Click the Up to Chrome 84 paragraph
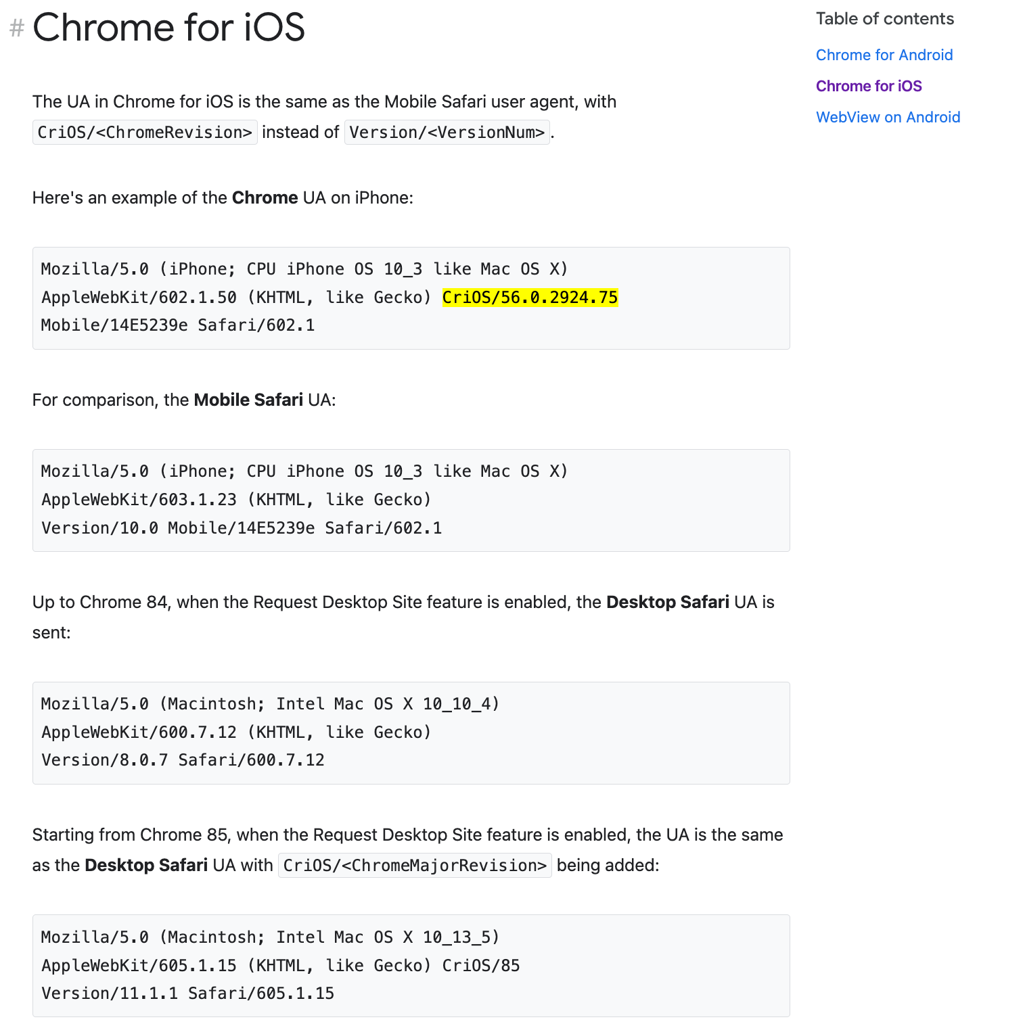The image size is (1023, 1028). click(403, 617)
